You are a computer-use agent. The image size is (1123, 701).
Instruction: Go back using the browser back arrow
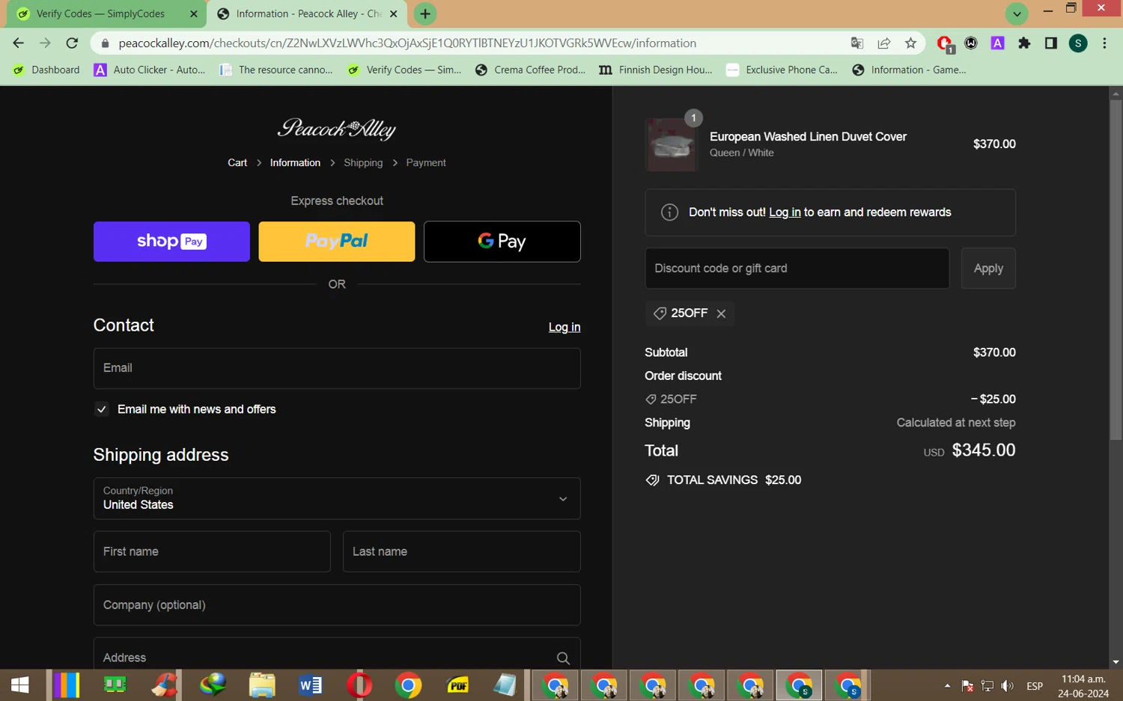[19, 43]
